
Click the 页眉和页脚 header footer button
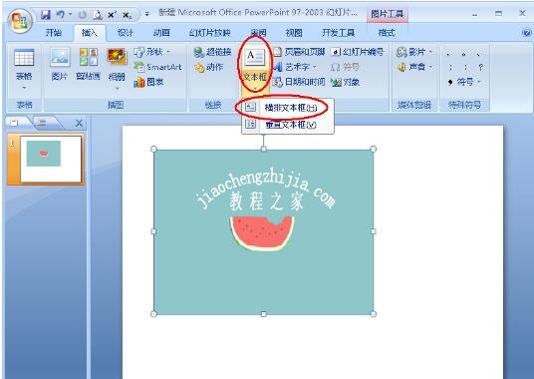299,52
